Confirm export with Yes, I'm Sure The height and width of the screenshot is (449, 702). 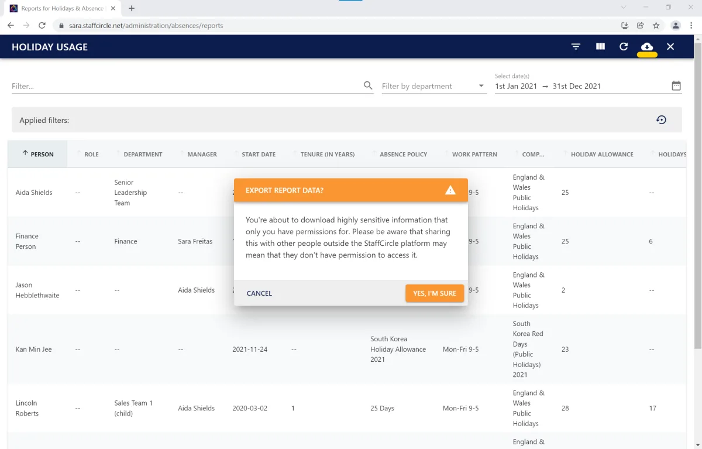point(435,293)
